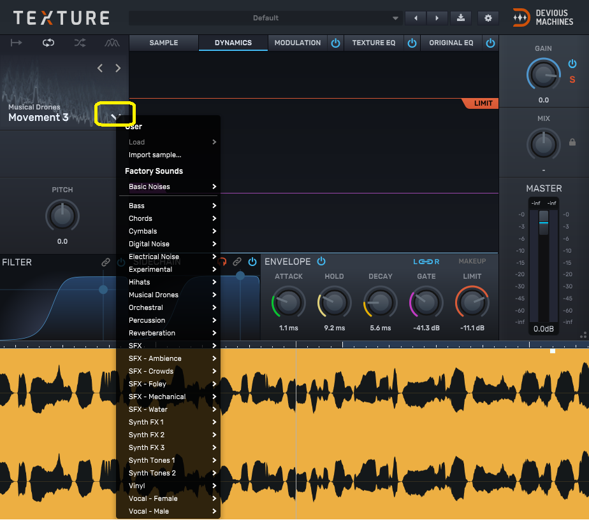
Task: Open the SFX - Ambience category
Action: (168, 359)
